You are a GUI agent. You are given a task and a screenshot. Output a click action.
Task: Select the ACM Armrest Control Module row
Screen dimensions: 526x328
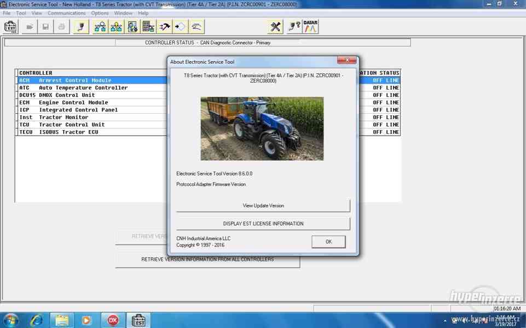click(x=209, y=80)
